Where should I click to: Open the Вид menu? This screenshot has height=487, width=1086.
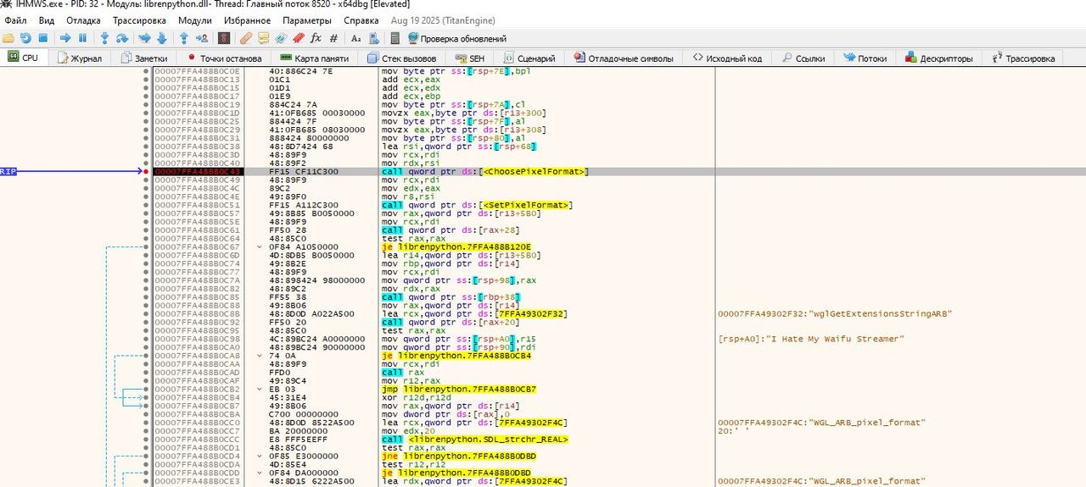47,20
